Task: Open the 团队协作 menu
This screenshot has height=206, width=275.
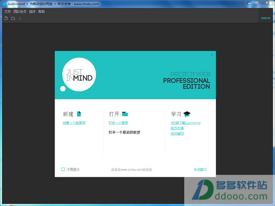Action: 20,11
